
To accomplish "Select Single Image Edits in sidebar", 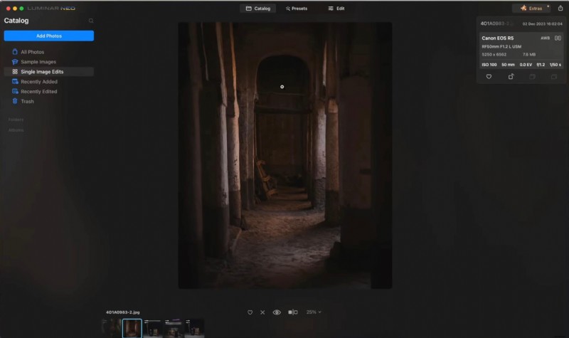I will pos(49,72).
